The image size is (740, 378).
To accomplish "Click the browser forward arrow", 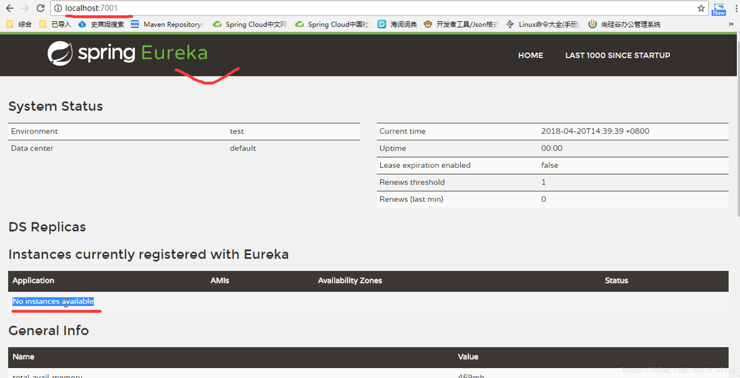I will 25,8.
